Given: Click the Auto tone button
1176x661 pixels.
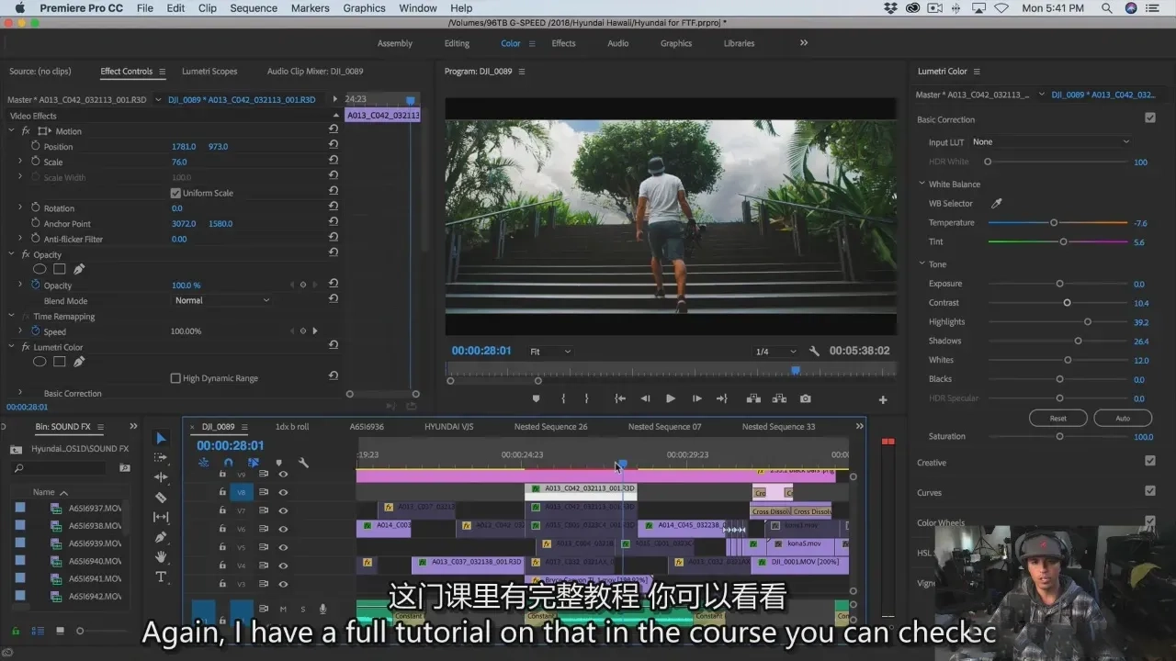Looking at the screenshot, I should (x=1123, y=418).
